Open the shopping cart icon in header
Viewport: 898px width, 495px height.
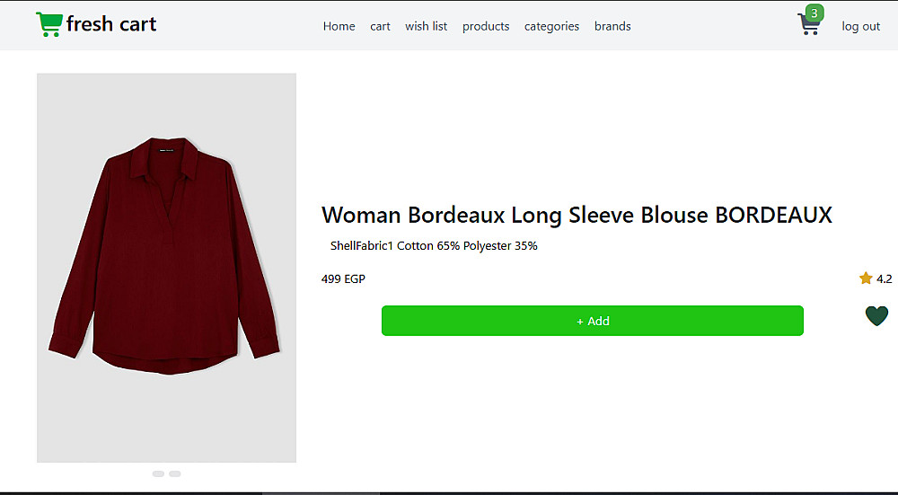click(x=807, y=26)
